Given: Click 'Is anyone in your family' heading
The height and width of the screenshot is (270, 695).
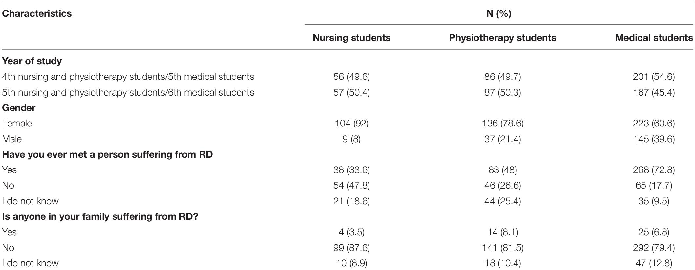Looking at the screenshot, I should coord(100,216).
